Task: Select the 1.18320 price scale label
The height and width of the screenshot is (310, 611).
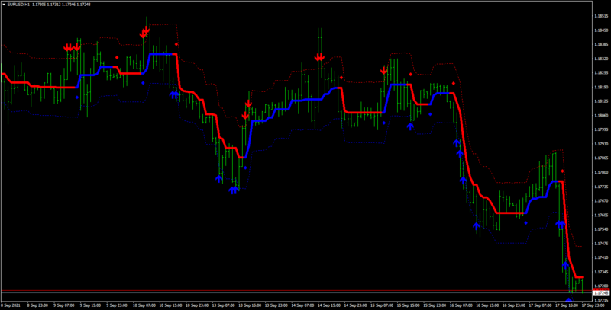Action: coord(602,59)
